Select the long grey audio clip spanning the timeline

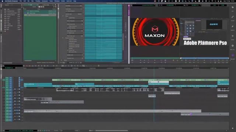(x=112, y=111)
